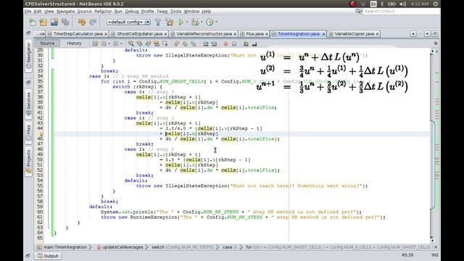
Task: Click the Redo arrow in the toolbar
Action: point(93,22)
